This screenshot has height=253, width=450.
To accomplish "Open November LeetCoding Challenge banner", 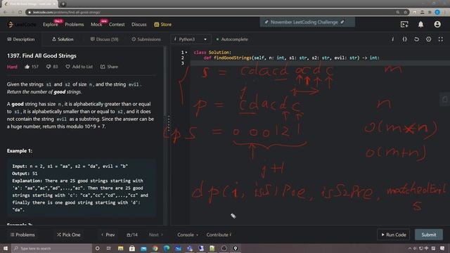I will [x=307, y=22].
